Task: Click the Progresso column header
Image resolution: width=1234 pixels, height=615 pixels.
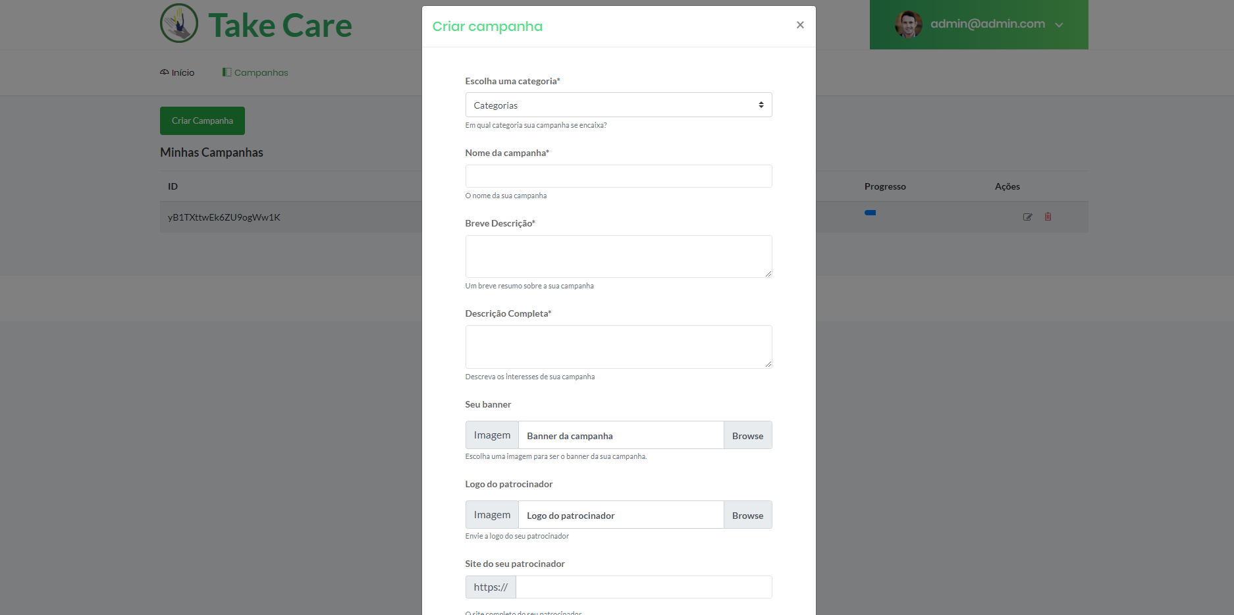Action: point(885,186)
